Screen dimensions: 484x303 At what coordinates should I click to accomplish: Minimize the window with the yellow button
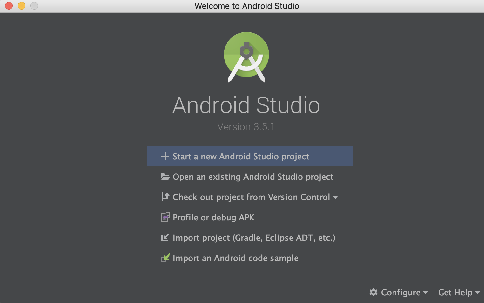pos(22,6)
